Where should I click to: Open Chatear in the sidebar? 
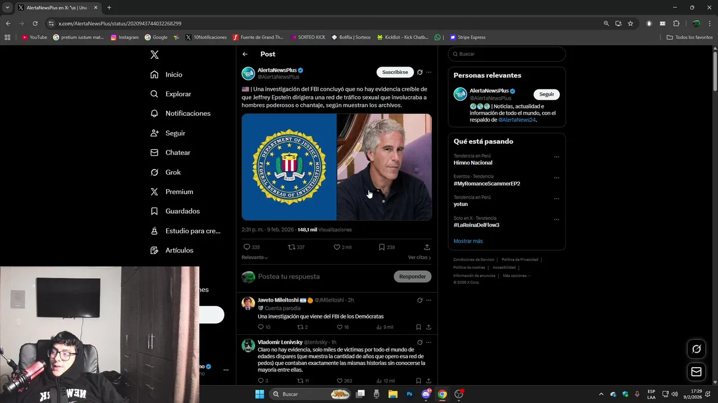point(171,152)
